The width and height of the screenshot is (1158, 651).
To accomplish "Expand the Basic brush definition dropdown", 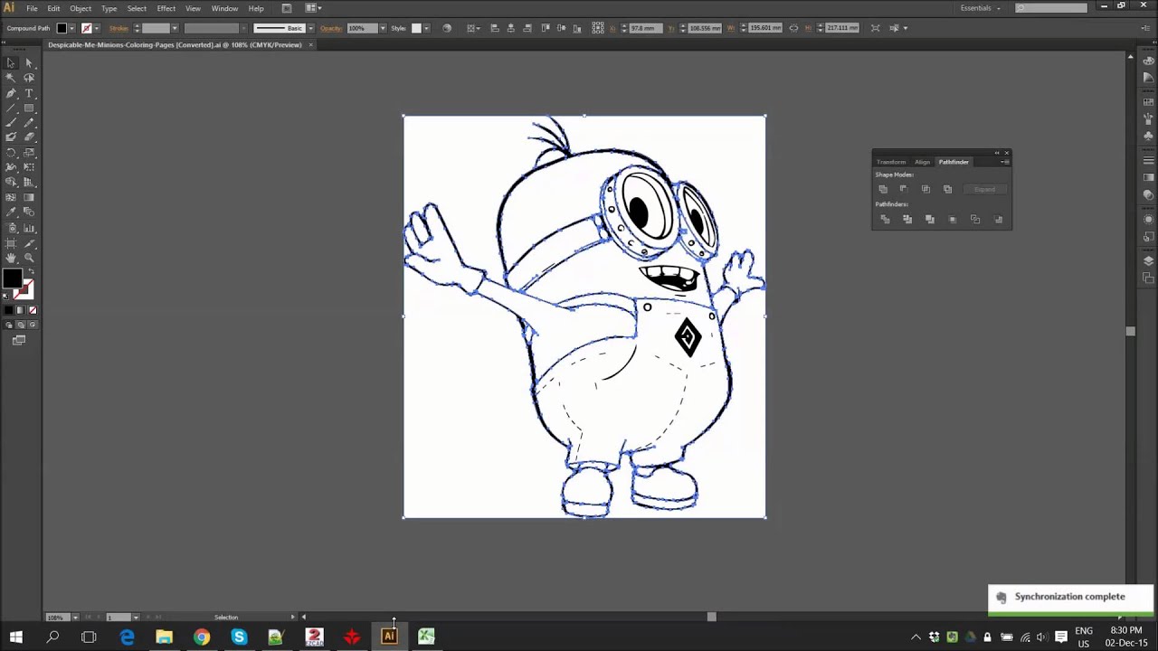I will pyautogui.click(x=310, y=28).
